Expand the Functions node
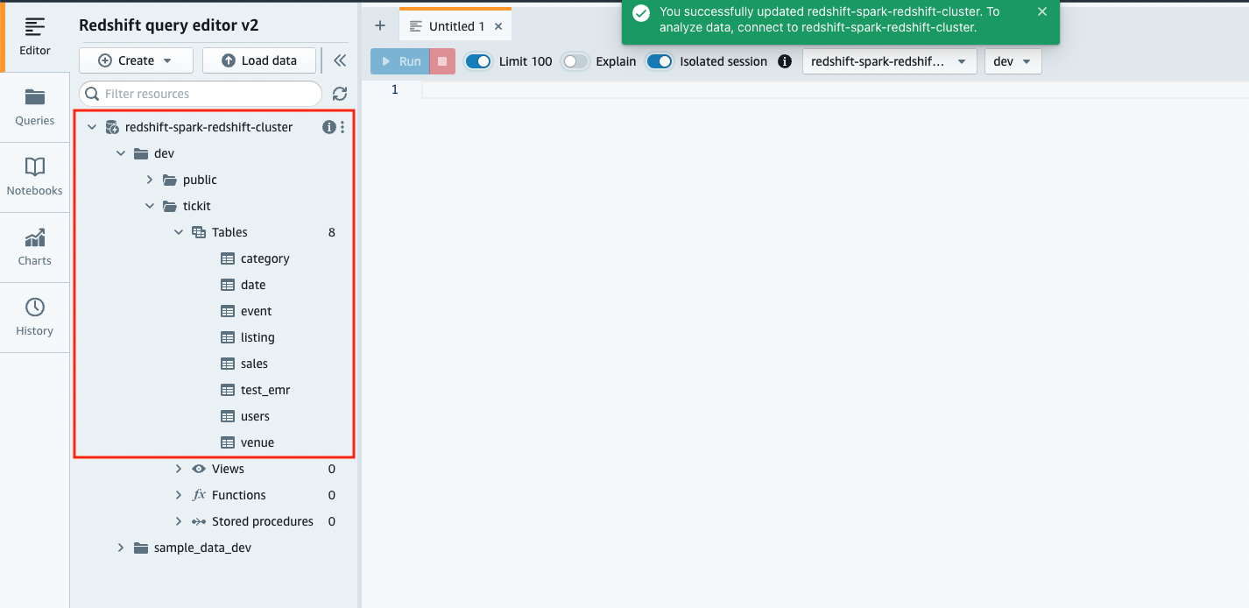The height and width of the screenshot is (608, 1249). coord(179,495)
